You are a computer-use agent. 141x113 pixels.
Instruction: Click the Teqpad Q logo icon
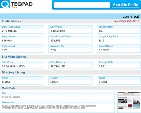click(x=5, y=4)
